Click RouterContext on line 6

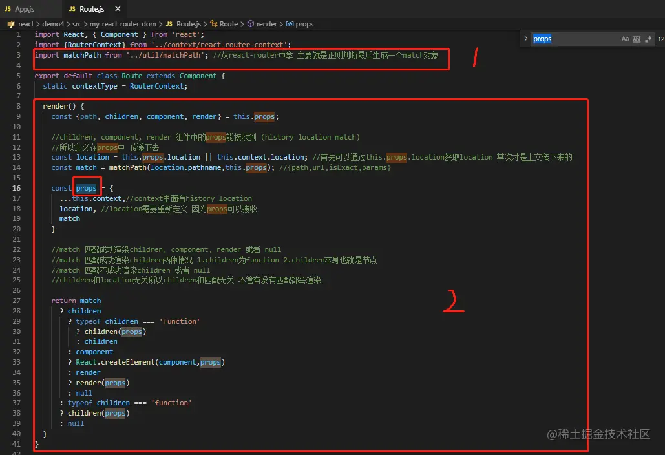point(156,86)
